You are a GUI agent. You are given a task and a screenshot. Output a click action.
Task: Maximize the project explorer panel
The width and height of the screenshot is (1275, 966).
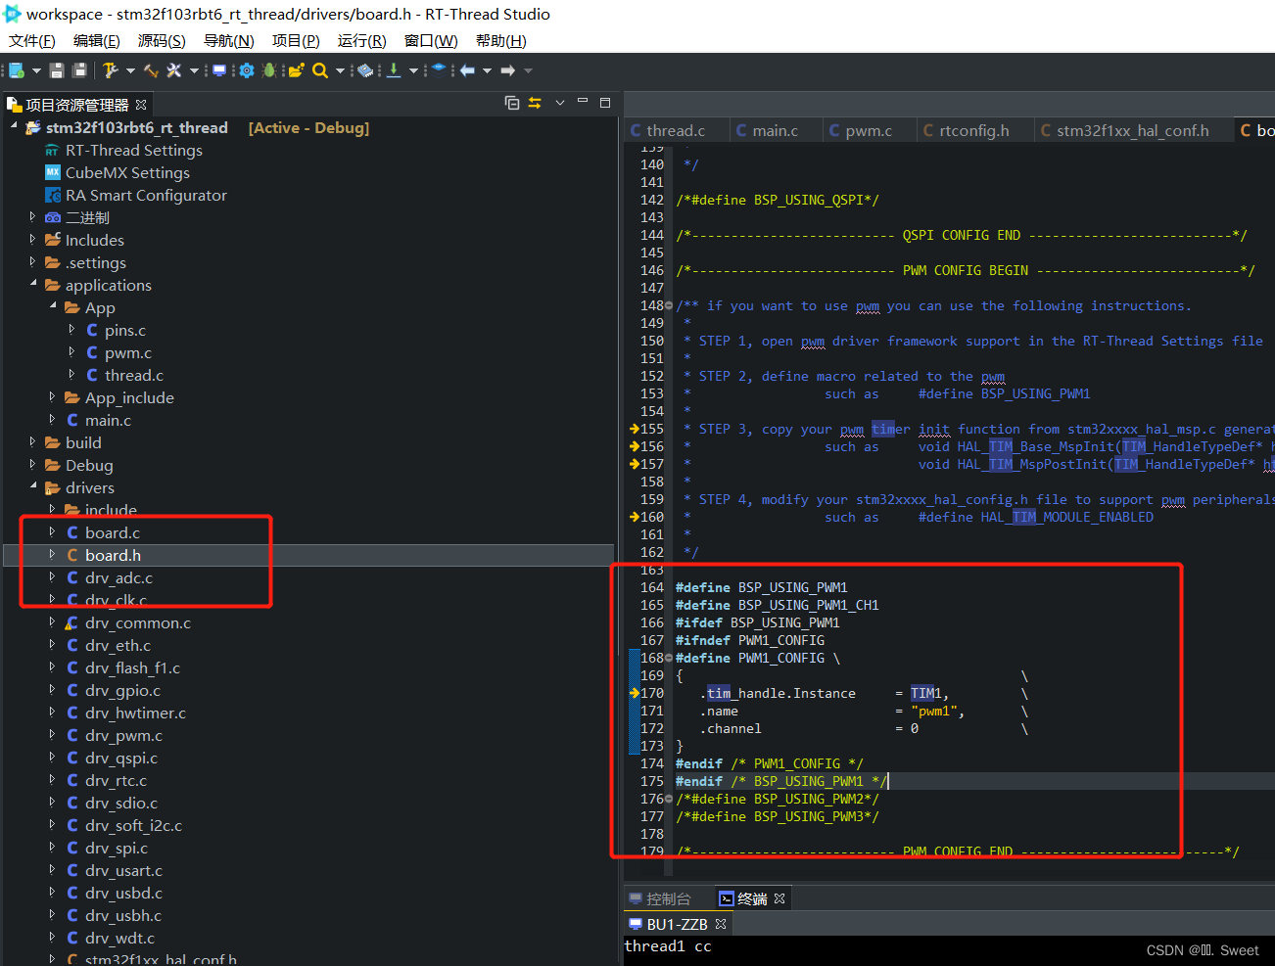click(605, 102)
